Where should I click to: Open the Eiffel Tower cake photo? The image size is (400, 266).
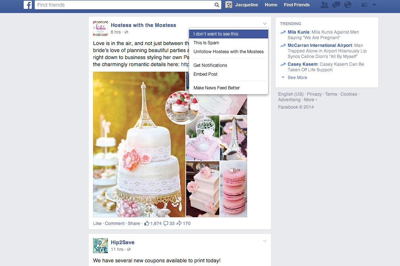[x=139, y=148]
